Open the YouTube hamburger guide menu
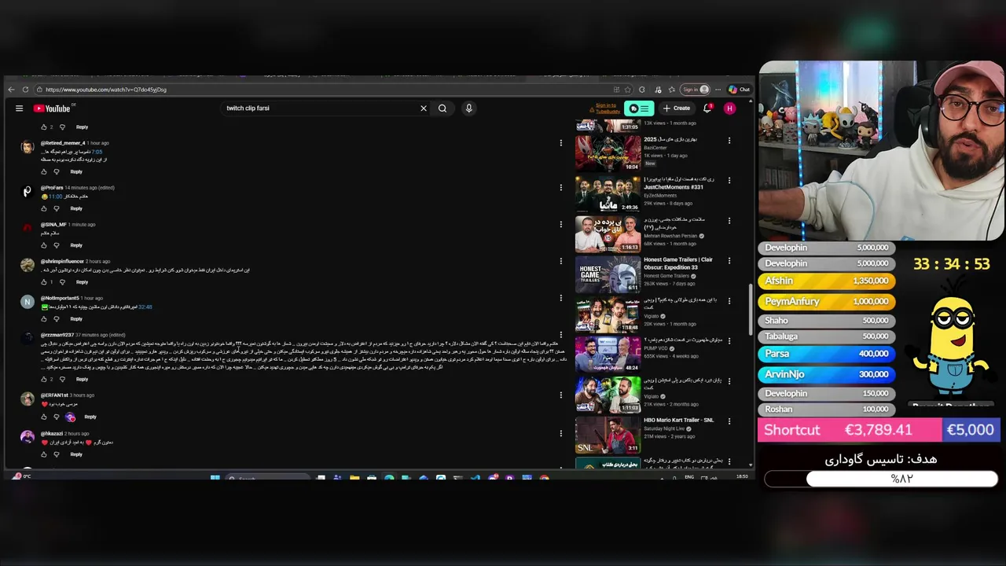The image size is (1006, 566). pos(19,108)
